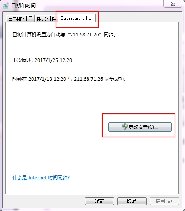Open the 附加时钟 tab
Image resolution: width=185 pixels, height=211 pixels.
[46, 19]
